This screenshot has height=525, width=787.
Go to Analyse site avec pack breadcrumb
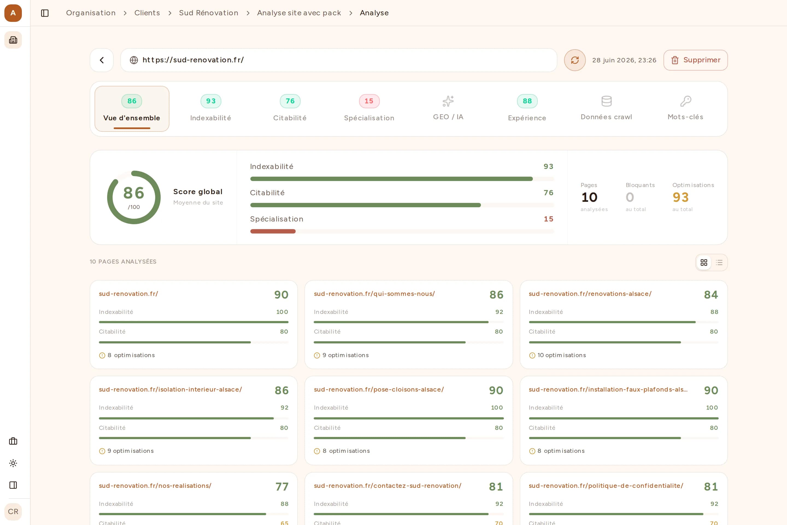[299, 13]
